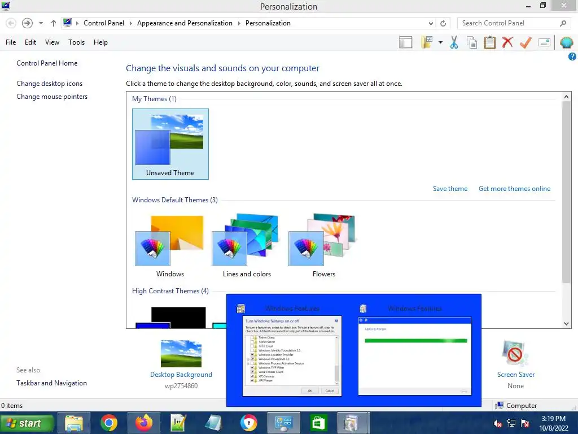Select the Windows default theme
The height and width of the screenshot is (434, 578).
tap(170, 246)
